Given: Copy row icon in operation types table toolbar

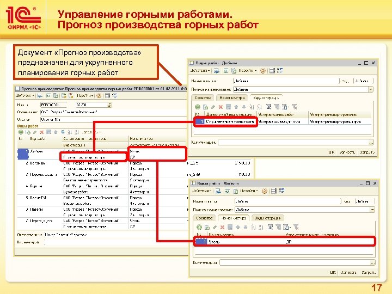Looking at the screenshot, I should point(205,107).
